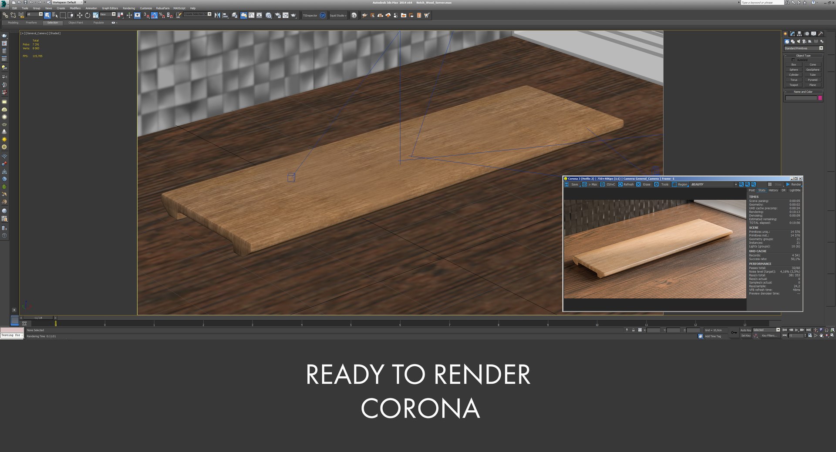Click the Box primitive button
Image resolution: width=836 pixels, height=452 pixels.
click(x=794, y=65)
